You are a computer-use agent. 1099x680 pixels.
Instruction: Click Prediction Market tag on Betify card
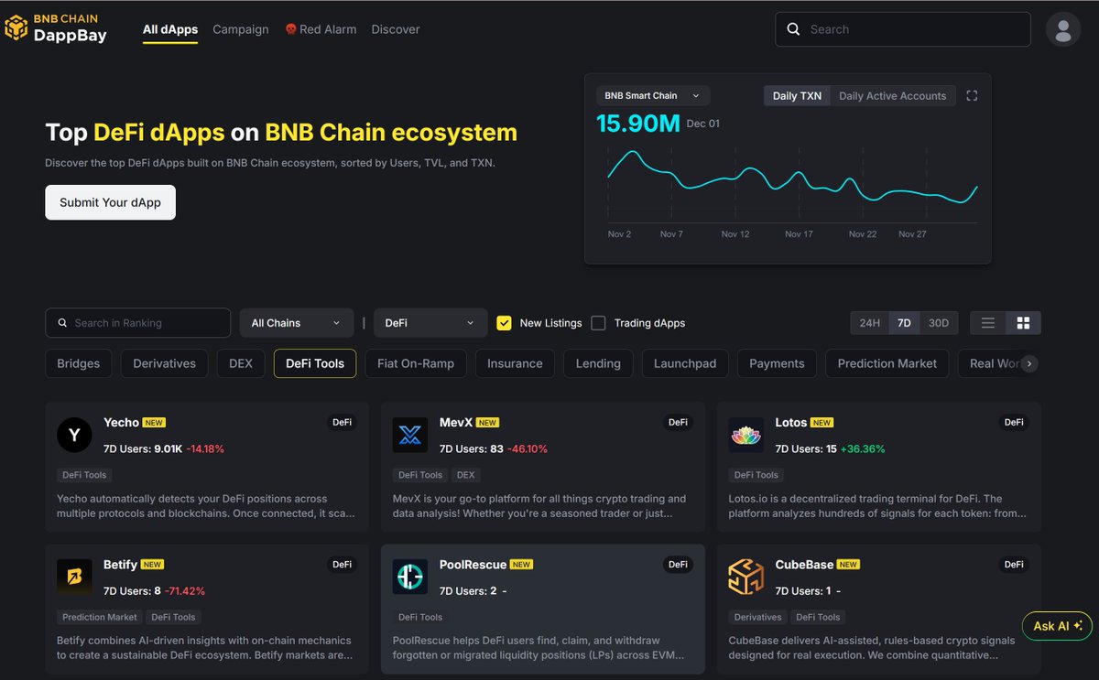click(x=99, y=617)
